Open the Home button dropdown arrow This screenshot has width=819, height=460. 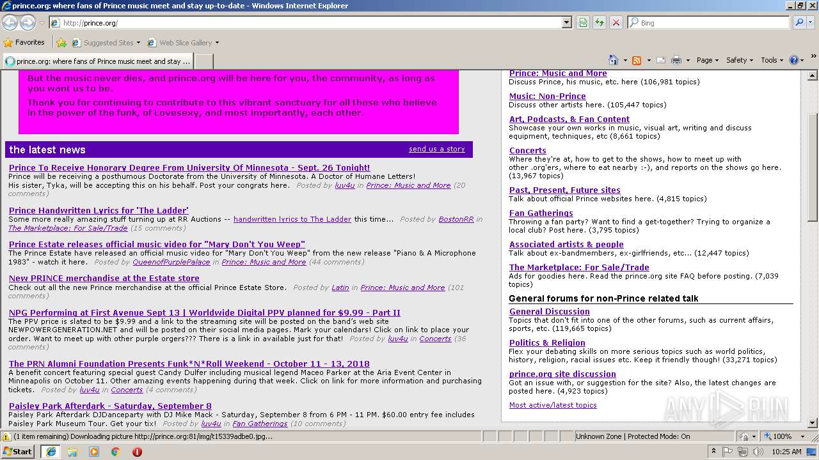[x=625, y=60]
